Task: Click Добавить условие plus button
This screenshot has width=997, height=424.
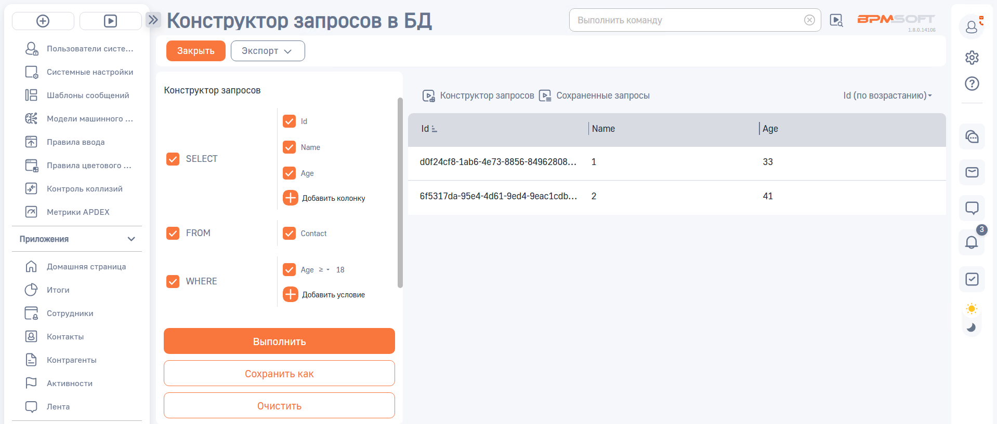Action: coord(291,294)
